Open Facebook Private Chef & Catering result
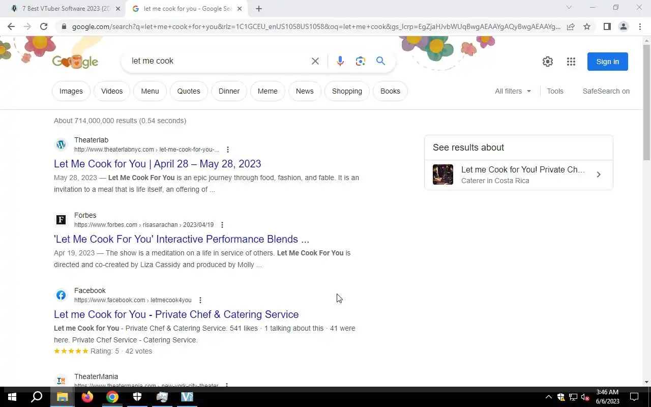 176,314
